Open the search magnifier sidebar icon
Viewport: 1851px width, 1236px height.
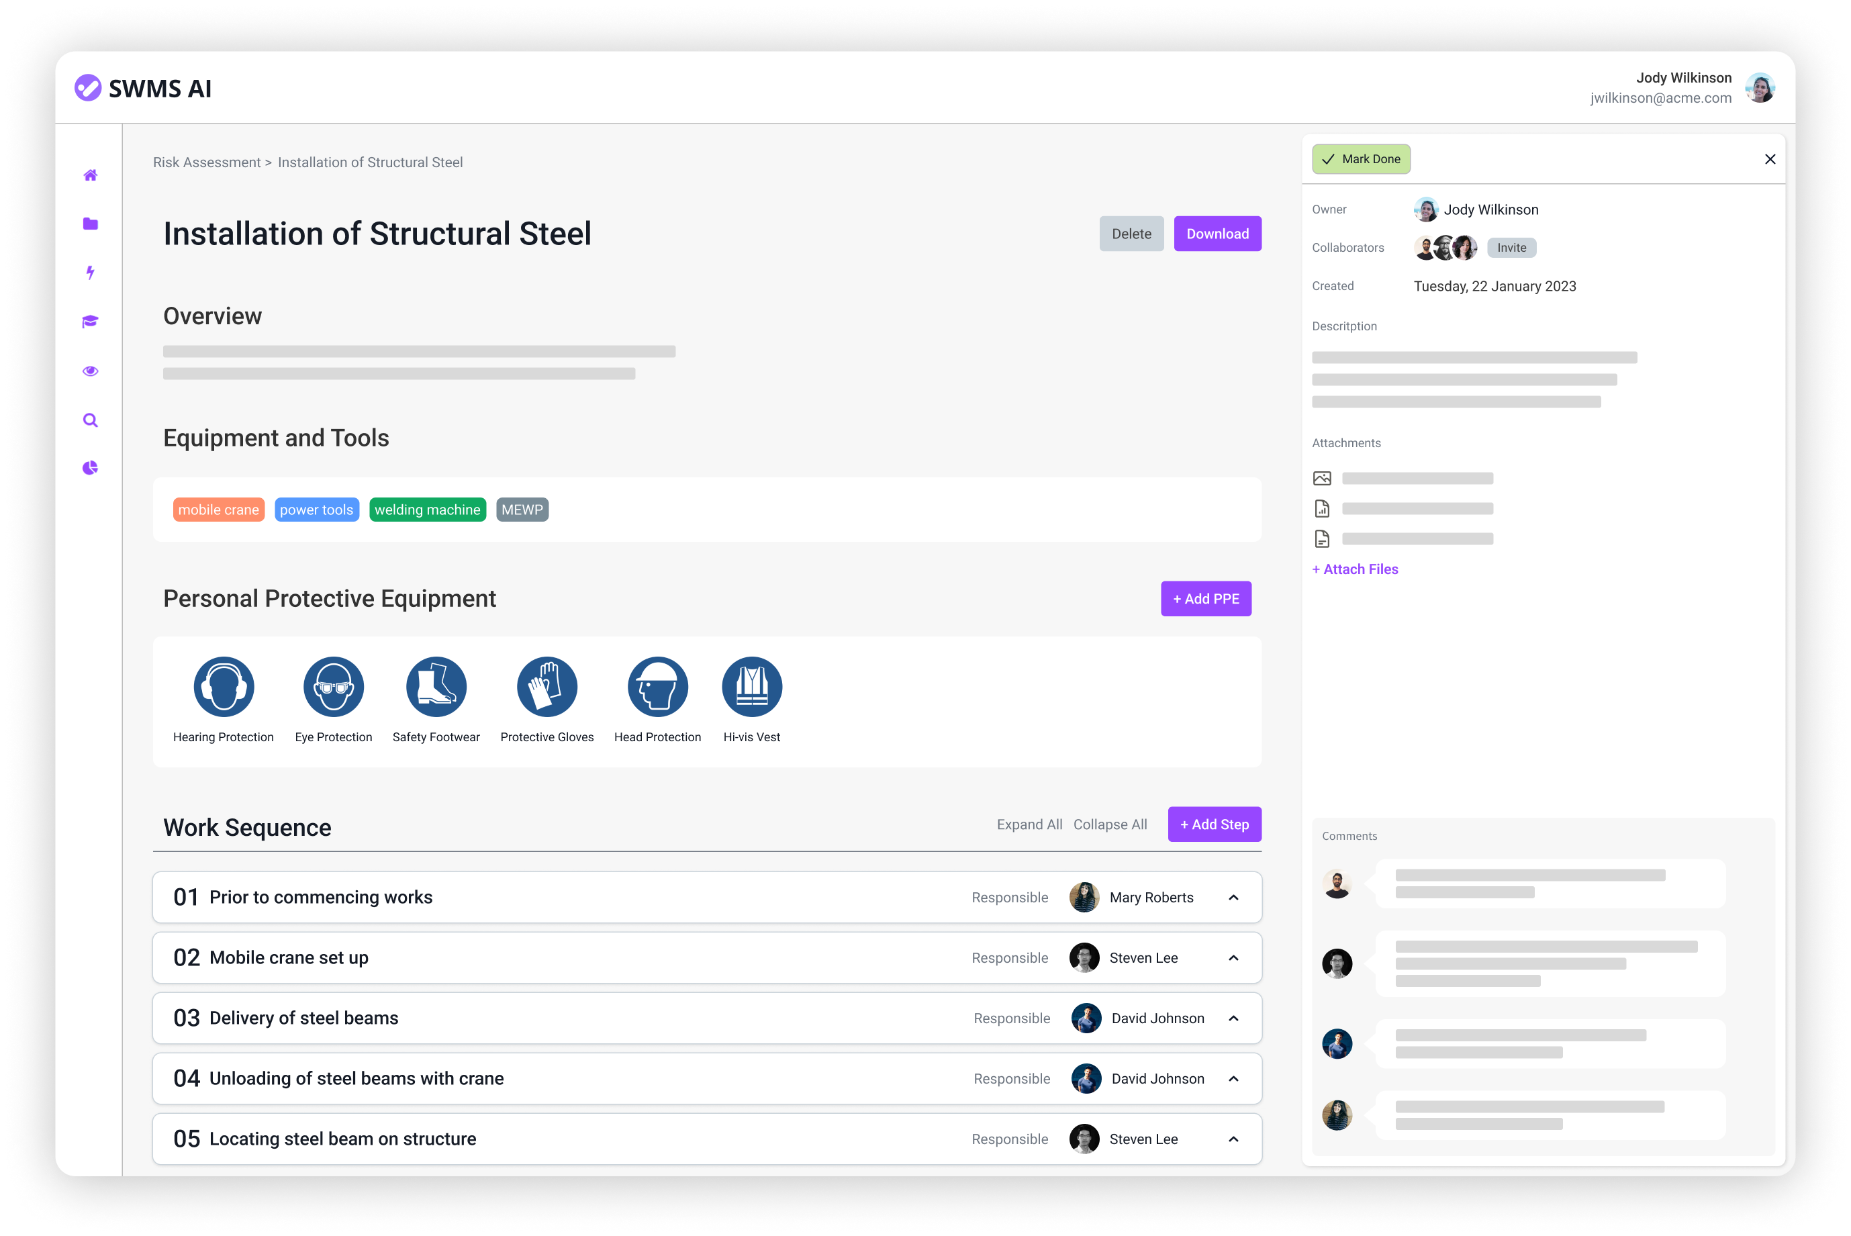point(91,420)
